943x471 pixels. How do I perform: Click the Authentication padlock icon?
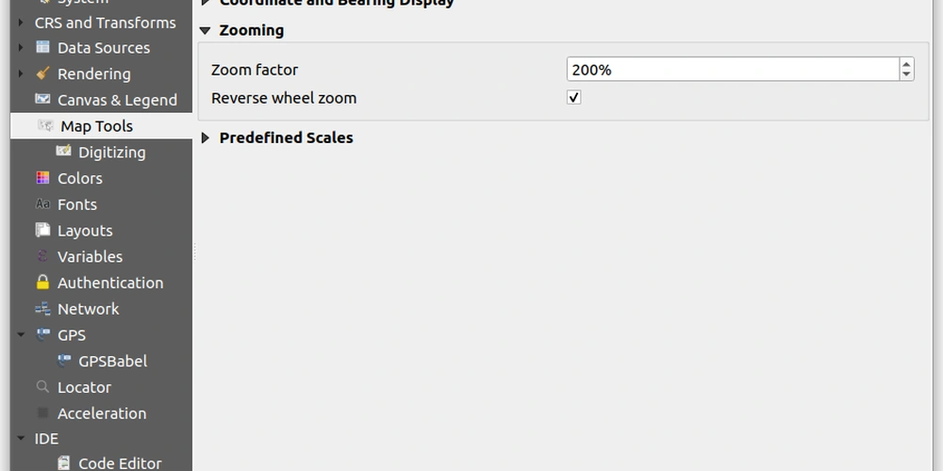pos(42,283)
